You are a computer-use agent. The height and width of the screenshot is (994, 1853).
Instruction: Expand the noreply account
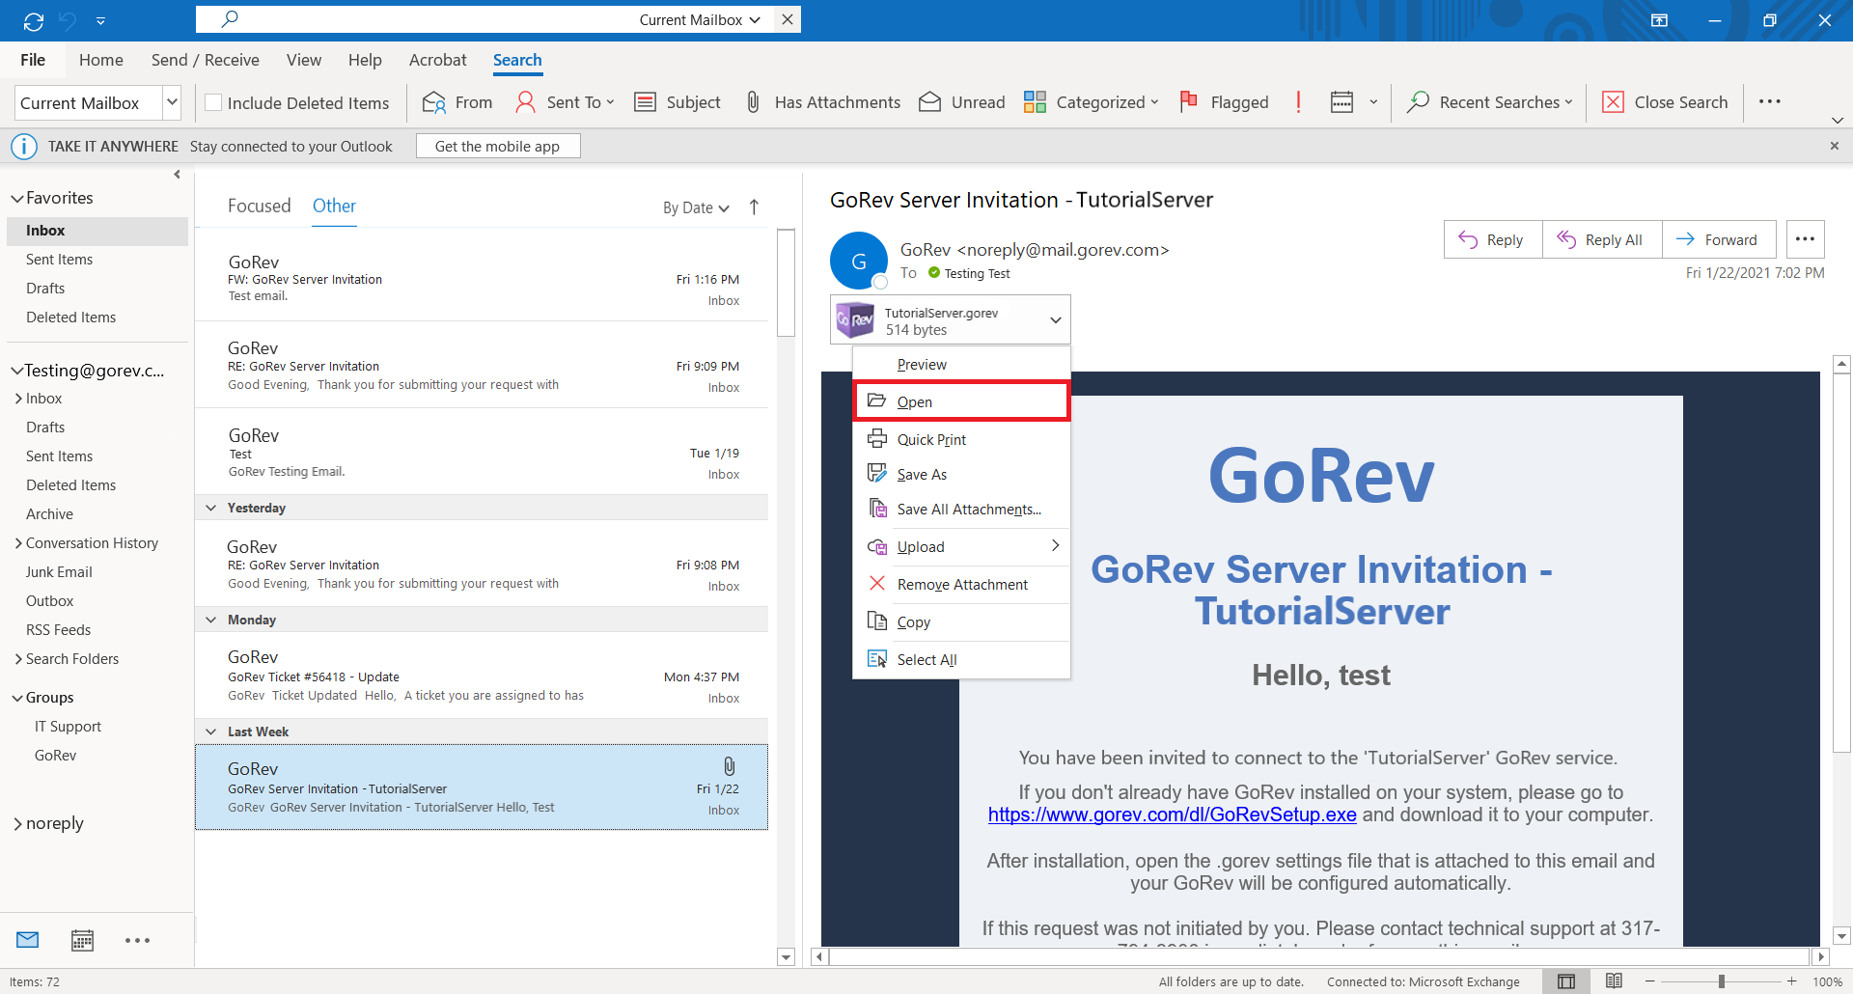(x=17, y=823)
